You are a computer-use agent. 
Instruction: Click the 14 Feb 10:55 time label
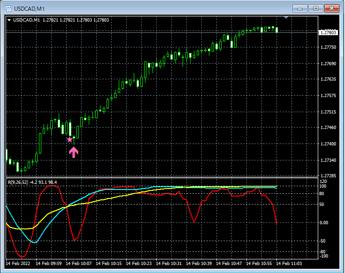(x=259, y=263)
